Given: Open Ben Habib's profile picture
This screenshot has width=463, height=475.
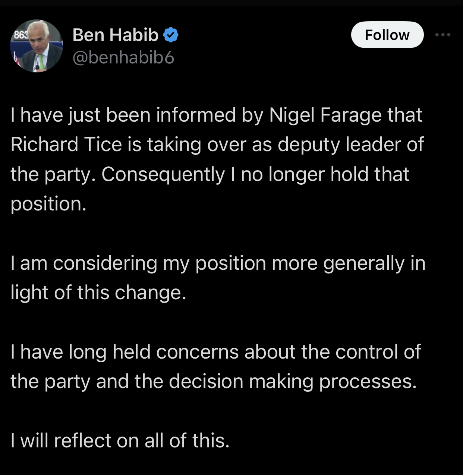Looking at the screenshot, I should tap(37, 46).
